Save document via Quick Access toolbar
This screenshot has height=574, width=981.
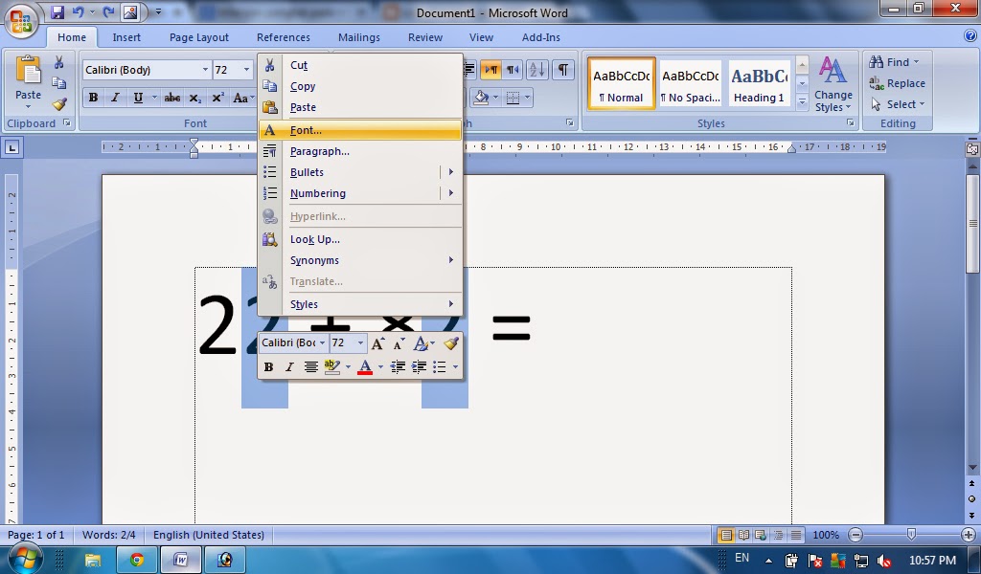[57, 11]
